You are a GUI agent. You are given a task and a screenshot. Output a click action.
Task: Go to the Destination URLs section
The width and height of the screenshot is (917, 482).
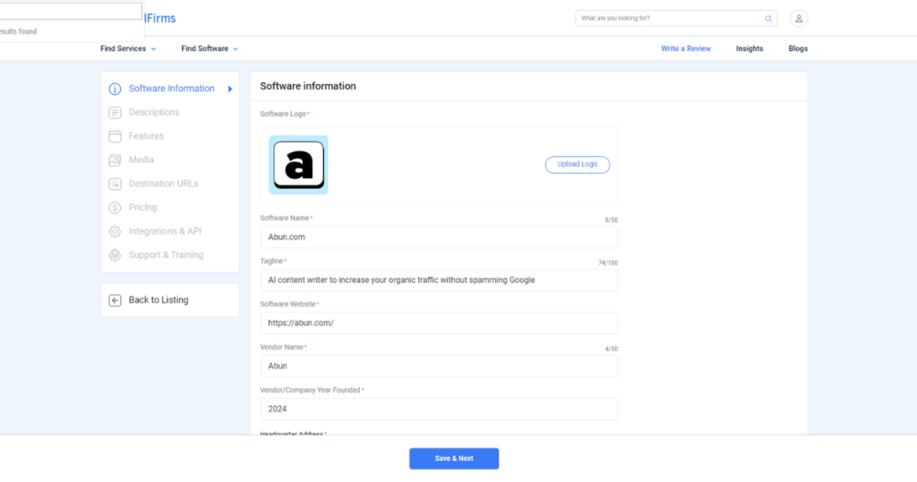[x=163, y=184]
